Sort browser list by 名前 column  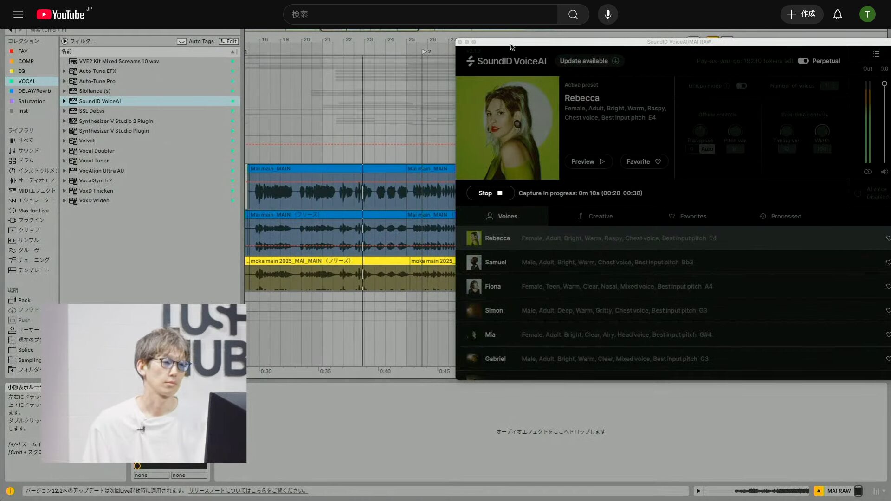[148, 51]
